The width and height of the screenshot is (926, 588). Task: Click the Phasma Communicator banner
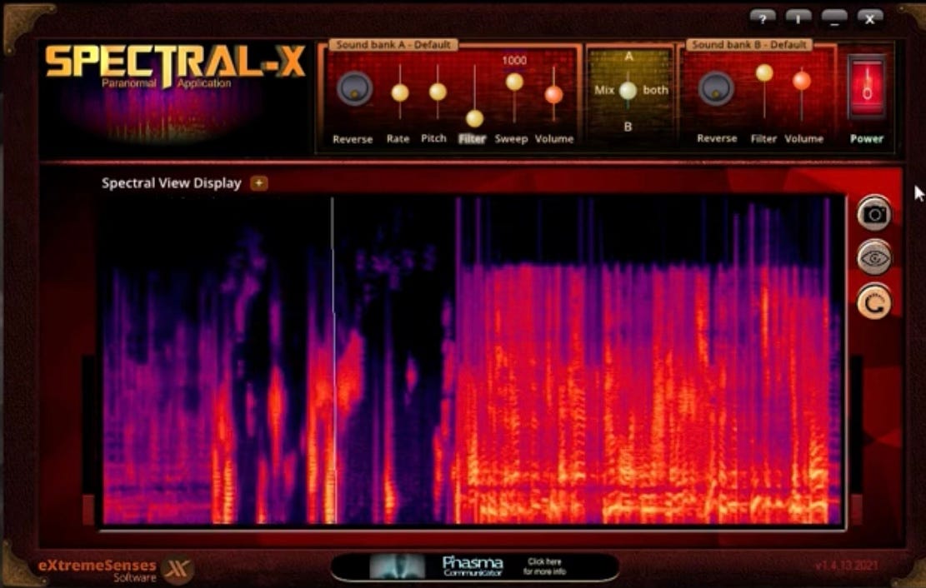[x=475, y=566]
